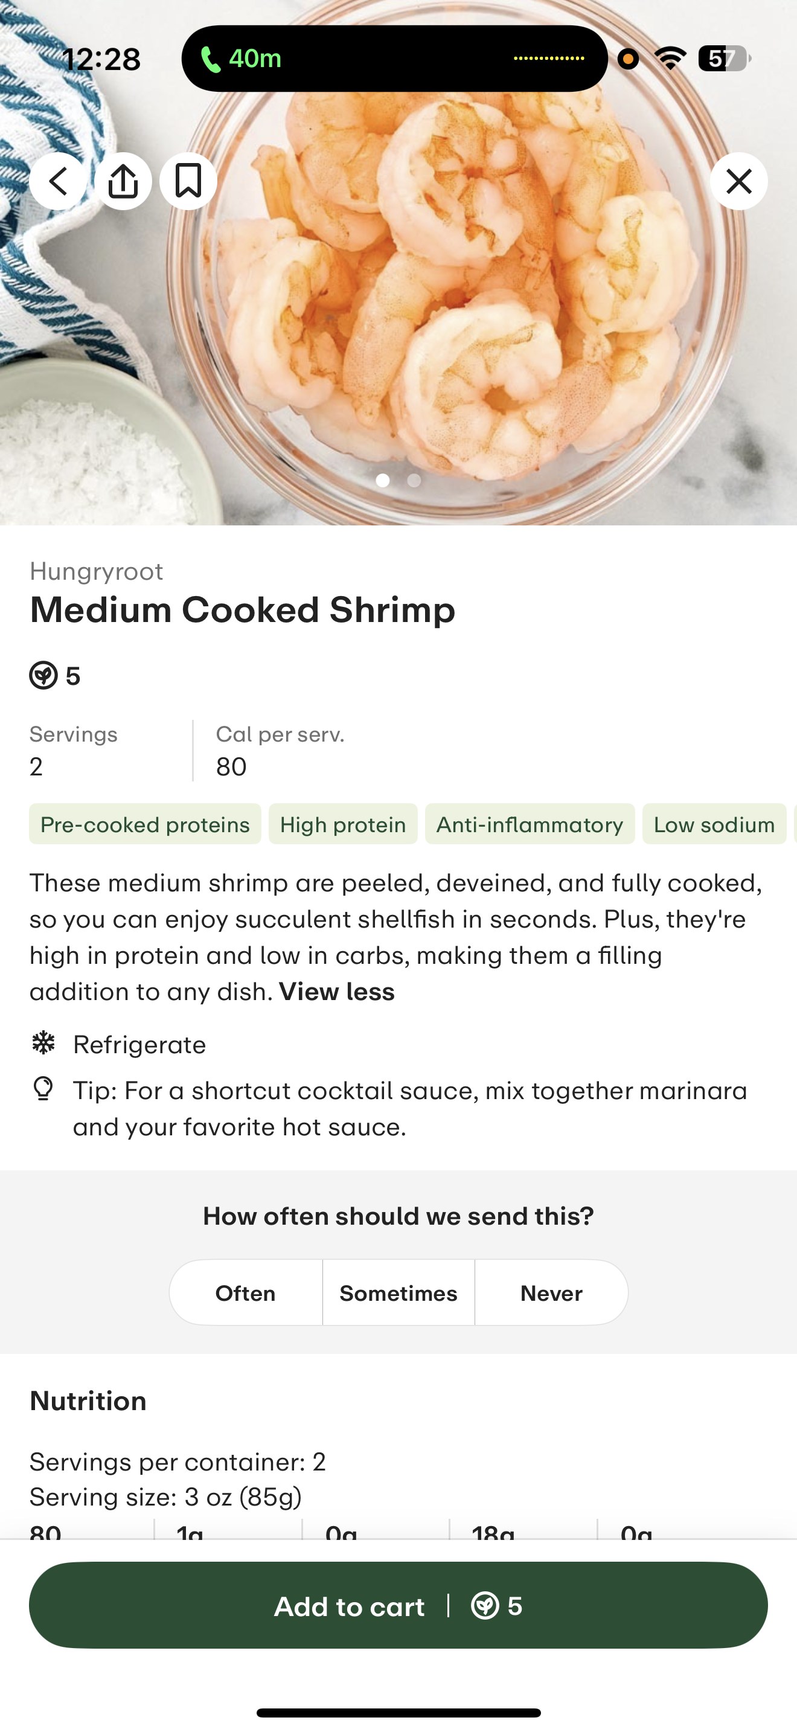797x1732 pixels.
Task: Add Medium Cooked Shrimp to cart
Action: click(398, 1605)
